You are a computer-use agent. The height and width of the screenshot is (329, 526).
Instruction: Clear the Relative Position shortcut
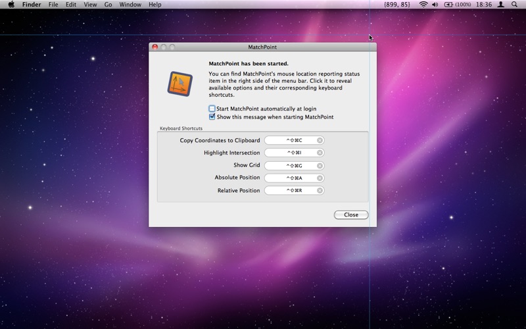coord(320,191)
